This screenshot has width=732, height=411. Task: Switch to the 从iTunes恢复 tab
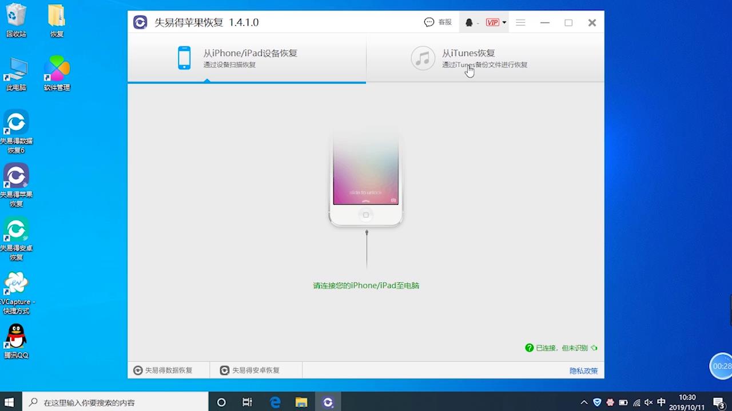pos(485,58)
